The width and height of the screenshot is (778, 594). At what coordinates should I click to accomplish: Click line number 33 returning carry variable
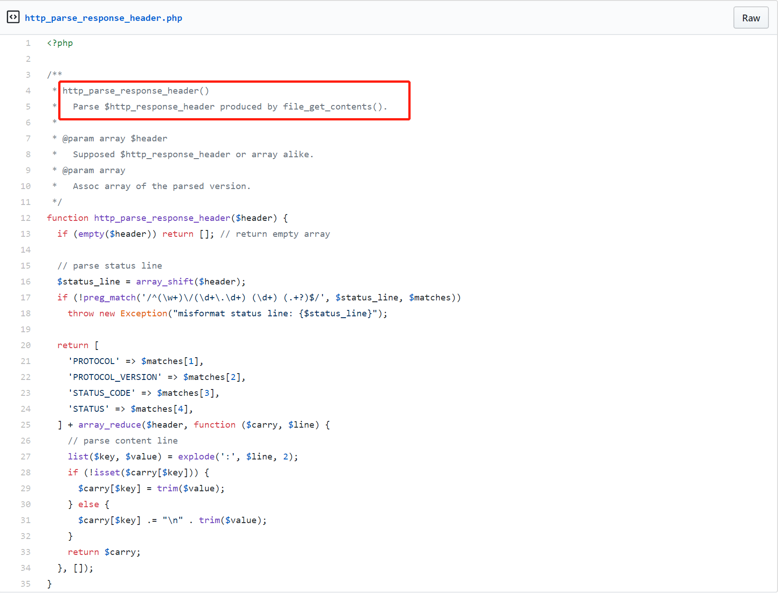point(25,552)
